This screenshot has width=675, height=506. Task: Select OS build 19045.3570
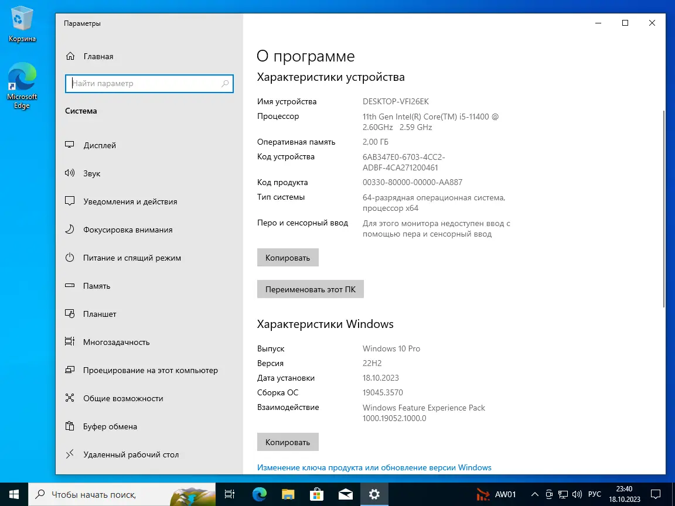(x=383, y=392)
